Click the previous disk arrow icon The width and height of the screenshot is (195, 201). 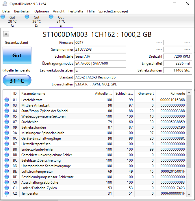pos(6,34)
